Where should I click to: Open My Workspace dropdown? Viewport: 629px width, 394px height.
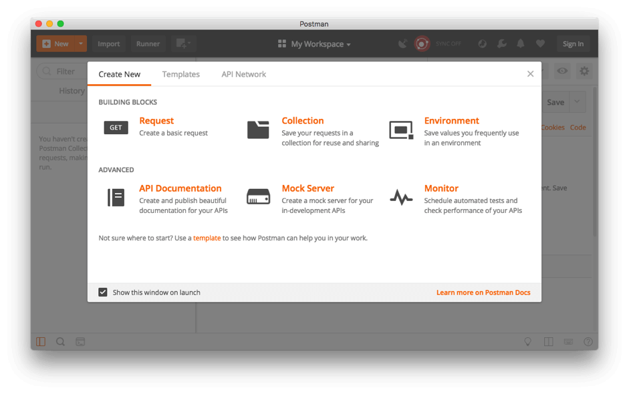tap(314, 44)
